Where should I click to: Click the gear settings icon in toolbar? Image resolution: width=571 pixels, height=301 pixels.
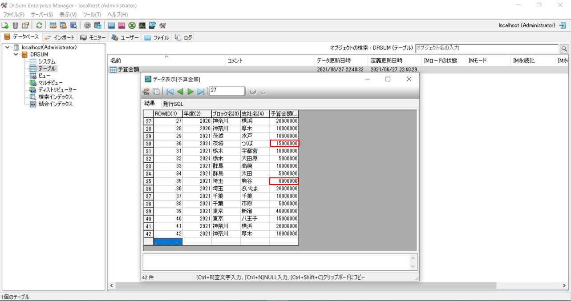click(87, 25)
